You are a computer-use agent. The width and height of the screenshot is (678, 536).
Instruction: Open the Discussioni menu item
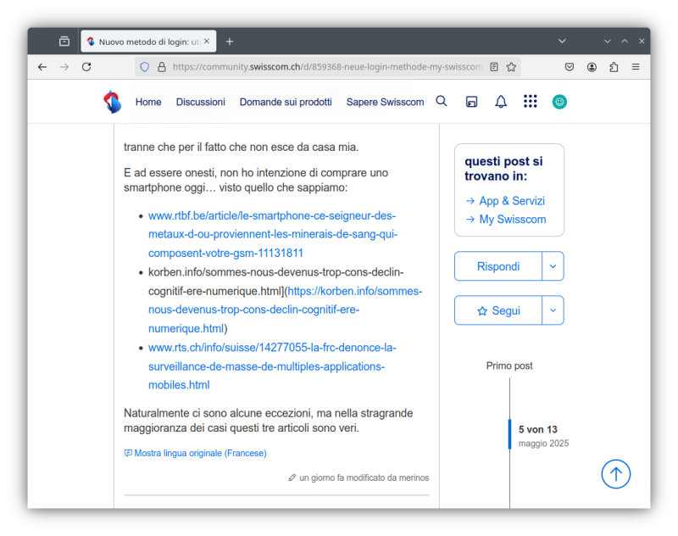click(201, 102)
